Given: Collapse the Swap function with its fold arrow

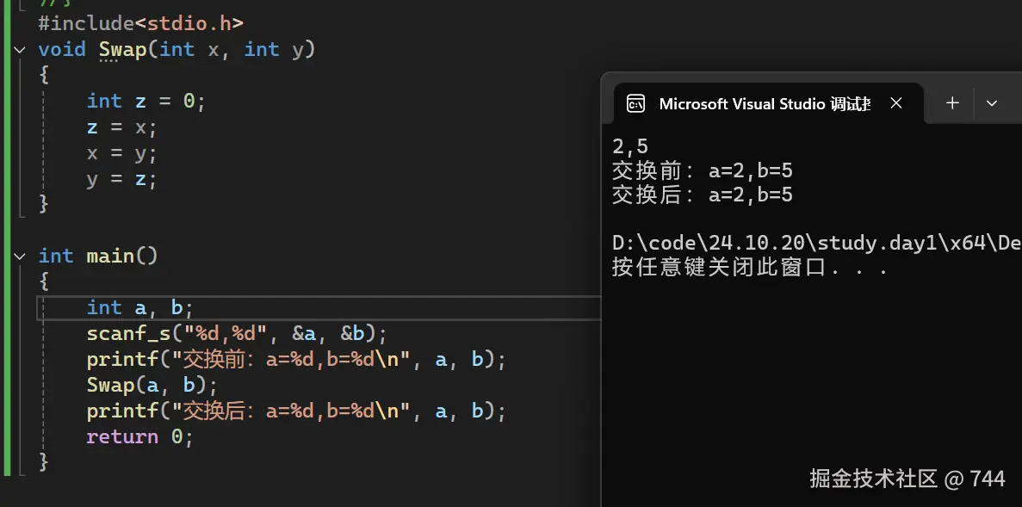Looking at the screenshot, I should (x=19, y=49).
